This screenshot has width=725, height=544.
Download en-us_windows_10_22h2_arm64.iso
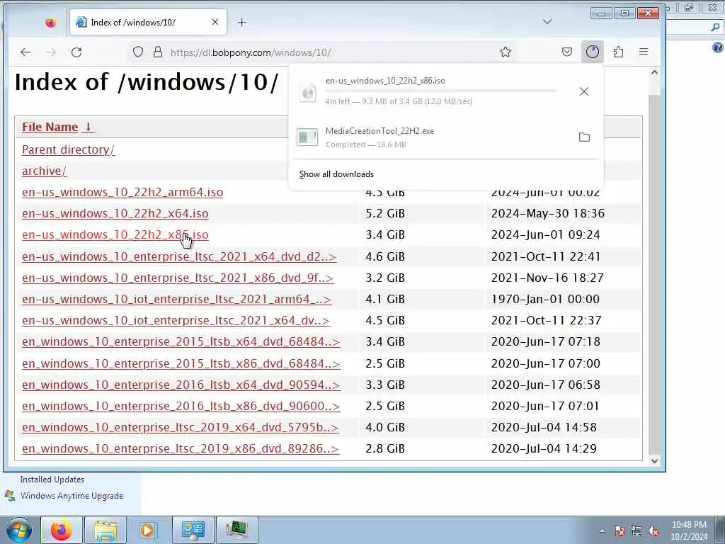pyautogui.click(x=122, y=193)
